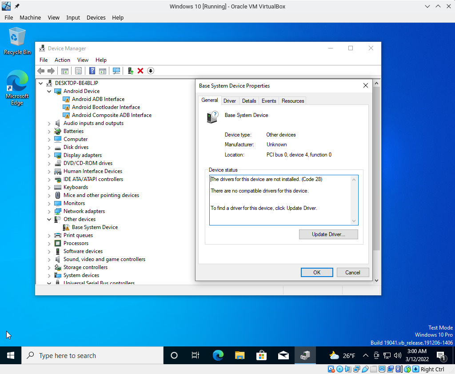Click the network tray icon

[x=387, y=355]
